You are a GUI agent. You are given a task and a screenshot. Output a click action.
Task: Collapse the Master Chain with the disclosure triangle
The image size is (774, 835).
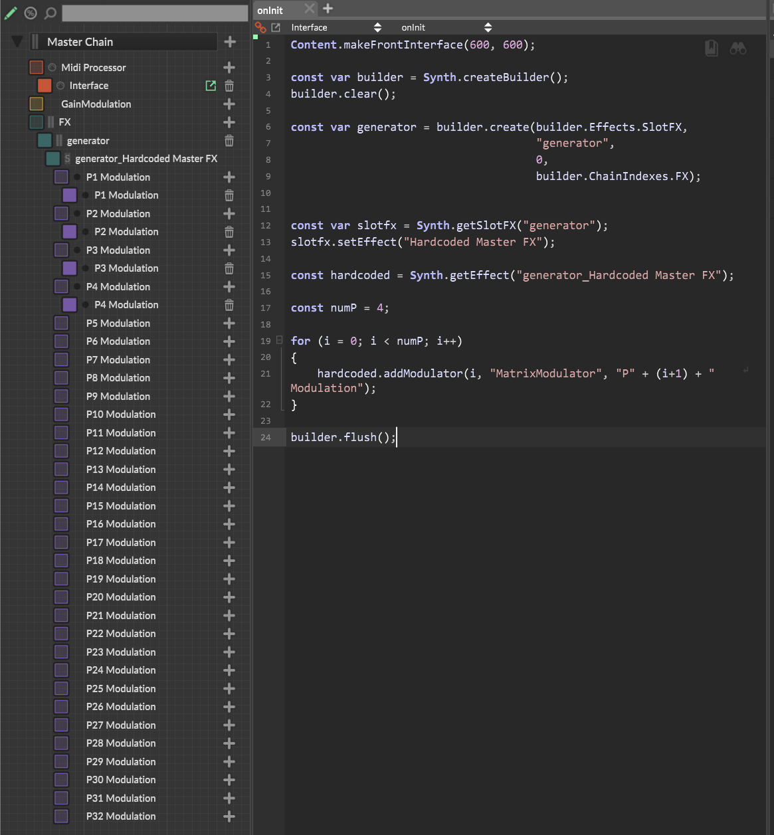coord(17,41)
